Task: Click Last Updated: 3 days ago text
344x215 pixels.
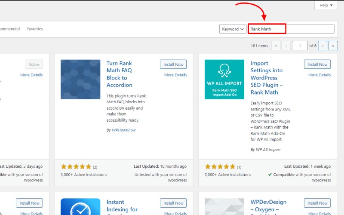Action: tap(21, 166)
